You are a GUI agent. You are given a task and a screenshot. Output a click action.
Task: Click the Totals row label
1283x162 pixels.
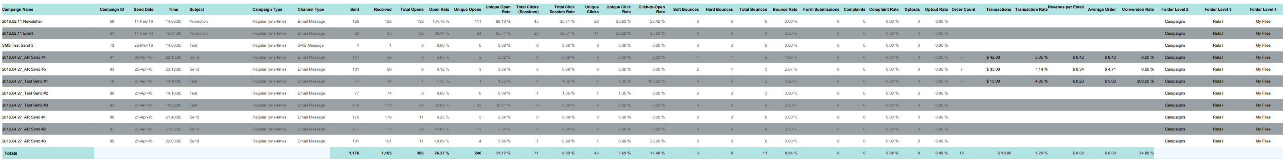[11, 154]
